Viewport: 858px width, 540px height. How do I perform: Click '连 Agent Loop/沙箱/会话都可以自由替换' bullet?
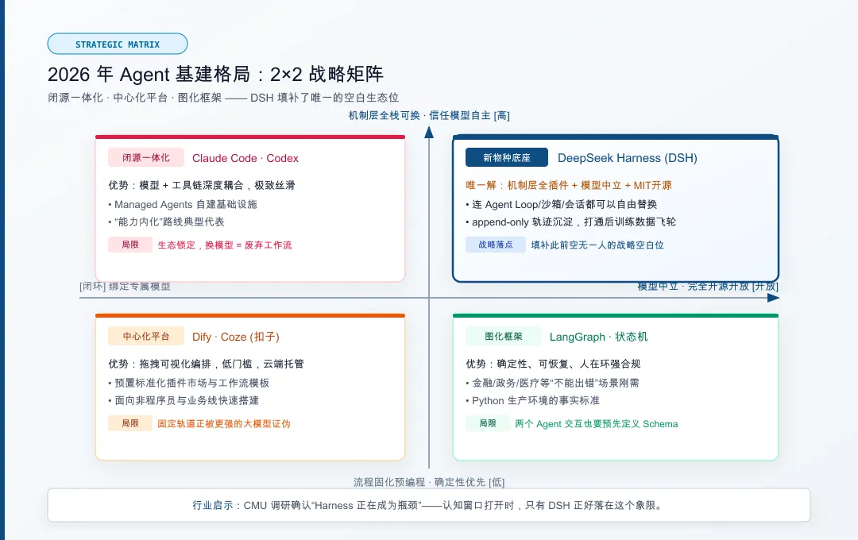click(562, 204)
